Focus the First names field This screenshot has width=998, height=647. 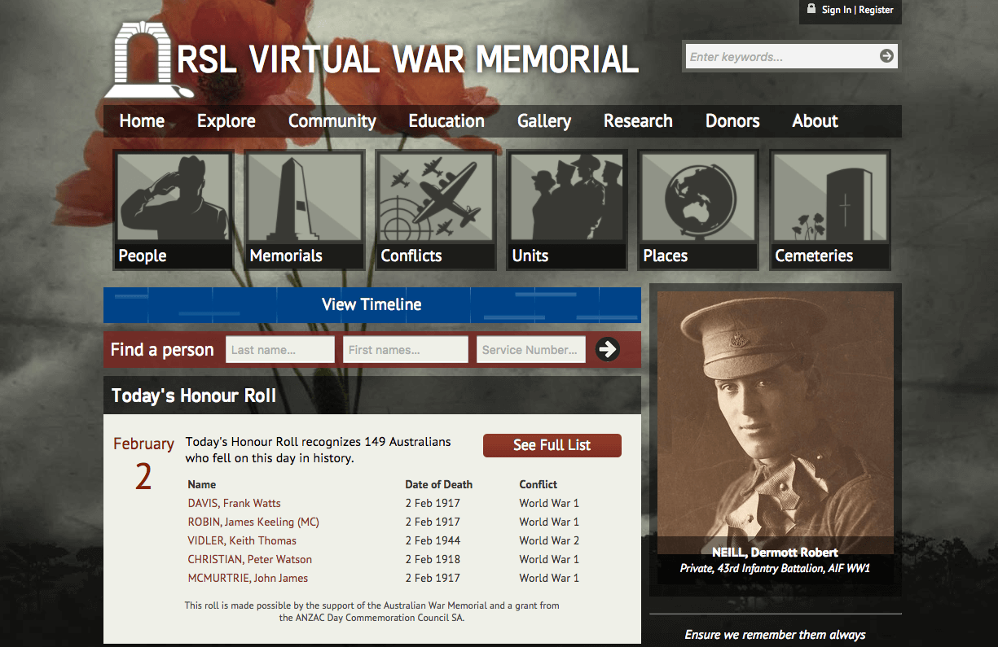pyautogui.click(x=406, y=350)
